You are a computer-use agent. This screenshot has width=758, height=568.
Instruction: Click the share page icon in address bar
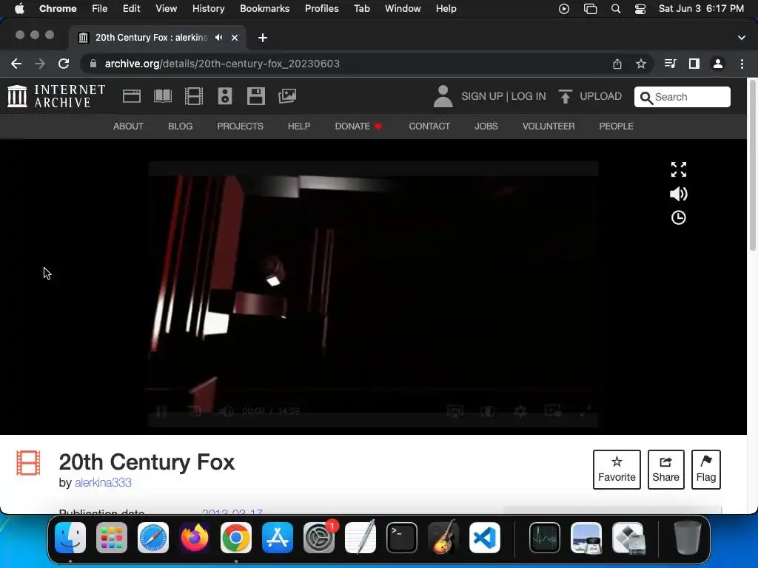pyautogui.click(x=617, y=64)
